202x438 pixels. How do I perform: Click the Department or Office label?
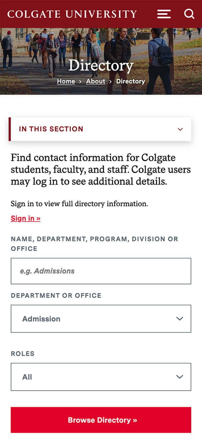click(x=56, y=295)
